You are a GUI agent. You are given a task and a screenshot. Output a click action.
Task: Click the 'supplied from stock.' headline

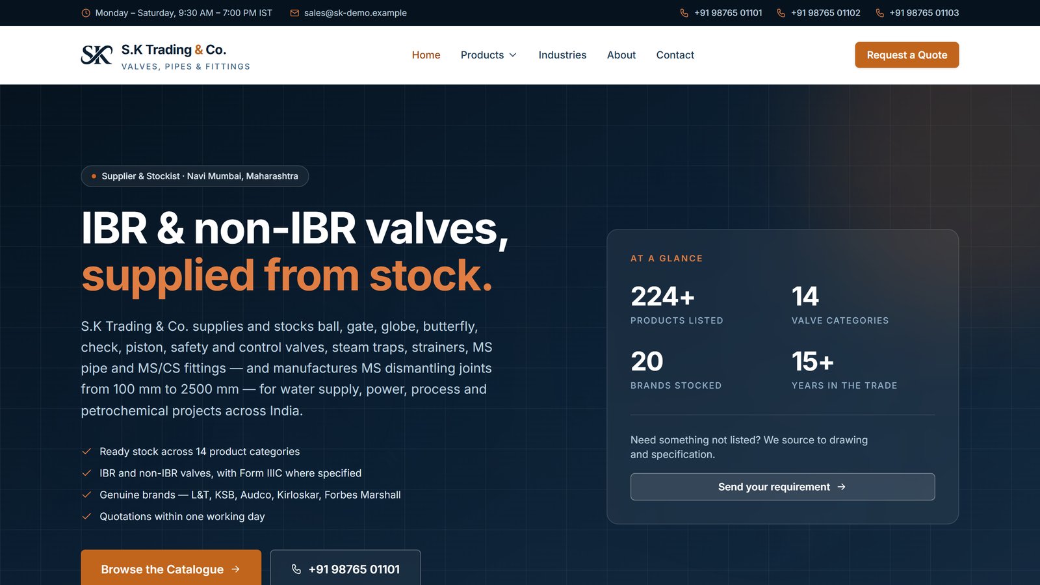click(x=287, y=275)
